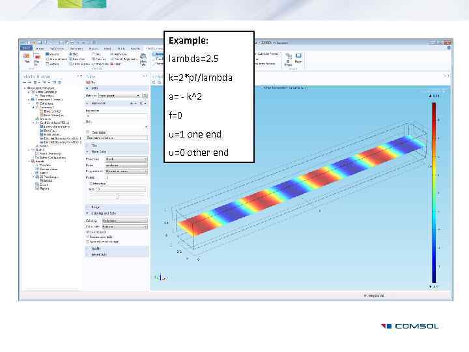Select the Parameters node under Global Definitions
The width and height of the screenshot is (469, 352).
pyautogui.click(x=44, y=96)
